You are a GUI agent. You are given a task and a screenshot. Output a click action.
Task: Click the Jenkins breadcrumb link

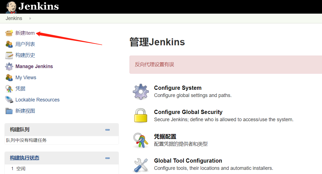click(x=14, y=18)
